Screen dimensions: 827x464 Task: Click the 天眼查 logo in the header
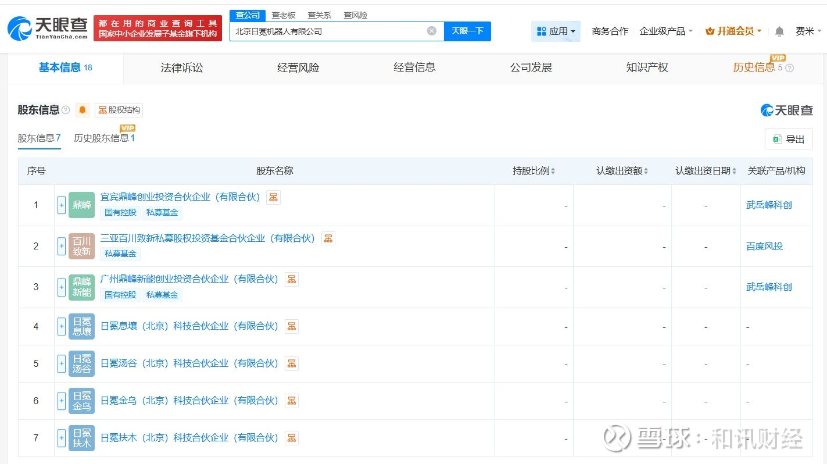pyautogui.click(x=48, y=27)
